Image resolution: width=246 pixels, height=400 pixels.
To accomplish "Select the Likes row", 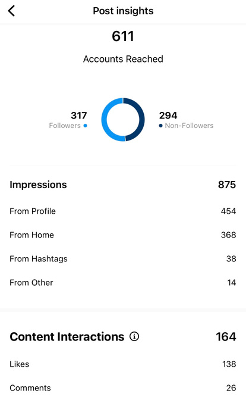I will click(123, 364).
